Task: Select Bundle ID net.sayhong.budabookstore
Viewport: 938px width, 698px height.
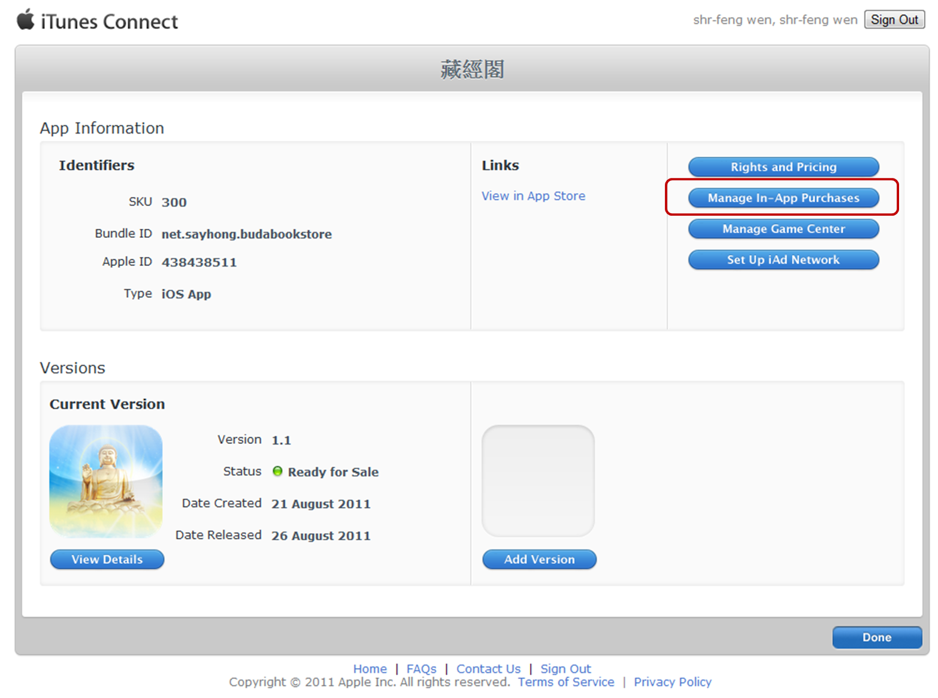Action: (x=247, y=234)
